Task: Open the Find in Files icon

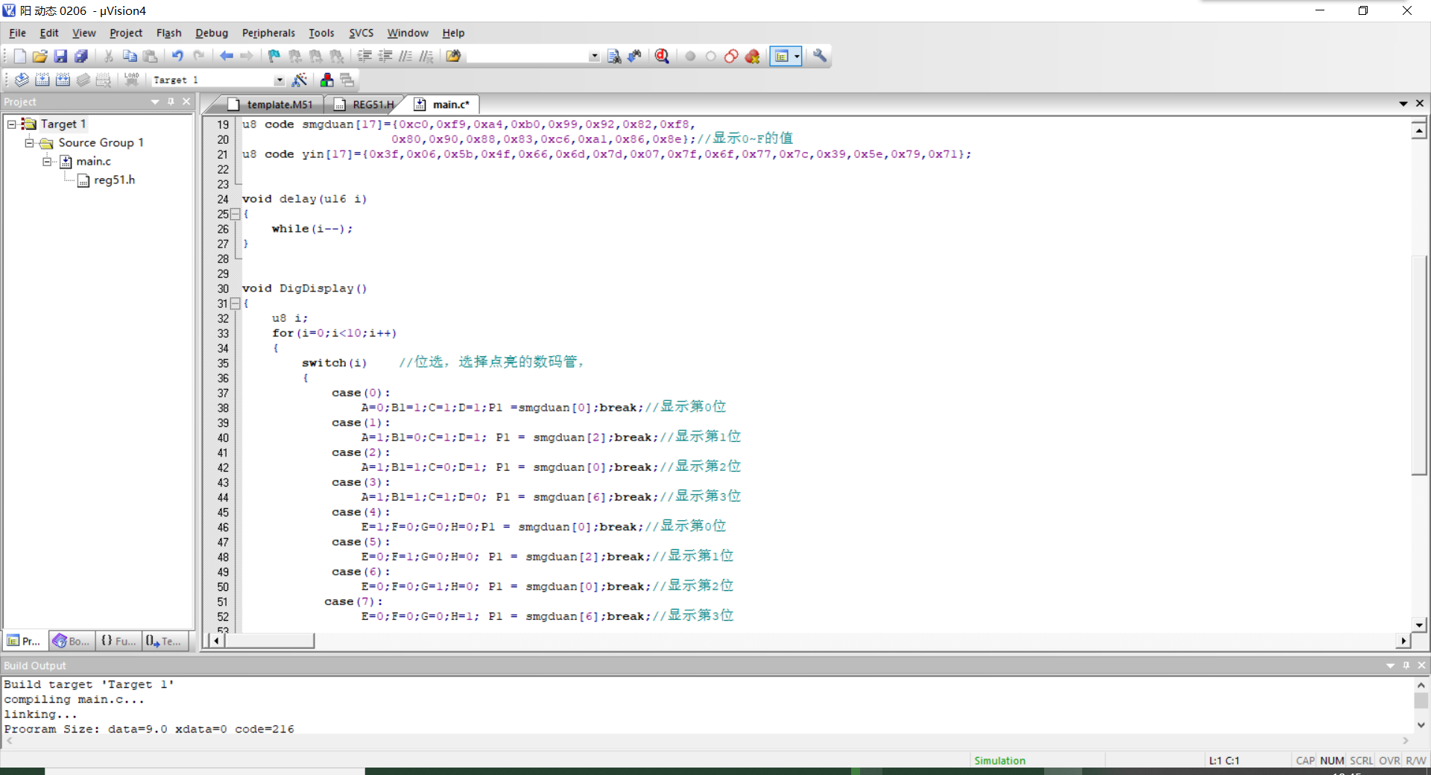Action: 453,56
